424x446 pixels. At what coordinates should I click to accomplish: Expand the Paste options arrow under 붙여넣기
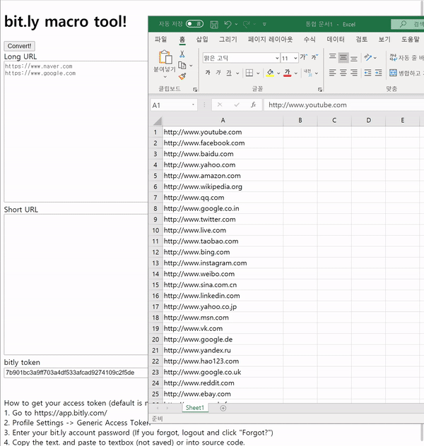(165, 77)
